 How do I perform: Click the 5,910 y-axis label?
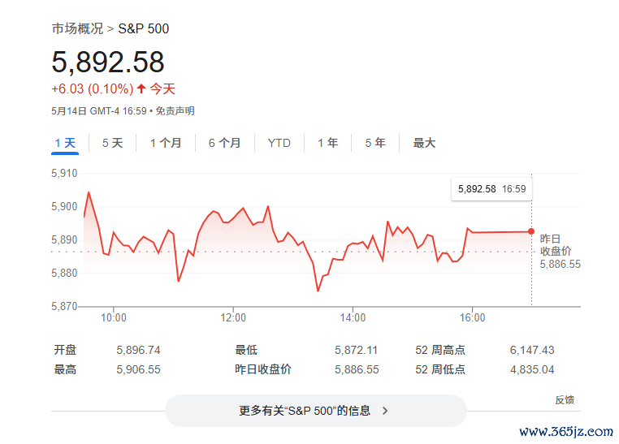click(x=64, y=173)
